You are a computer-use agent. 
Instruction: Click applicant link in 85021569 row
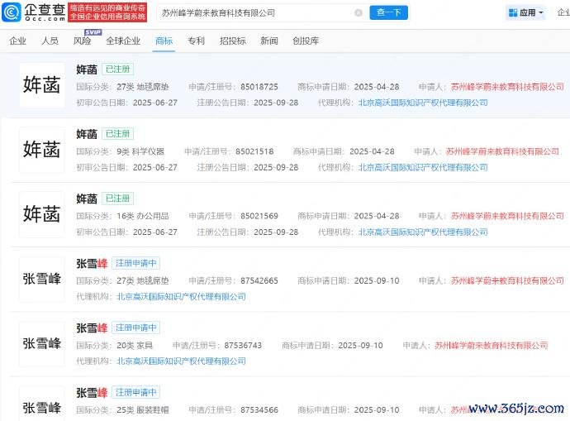pos(507,216)
